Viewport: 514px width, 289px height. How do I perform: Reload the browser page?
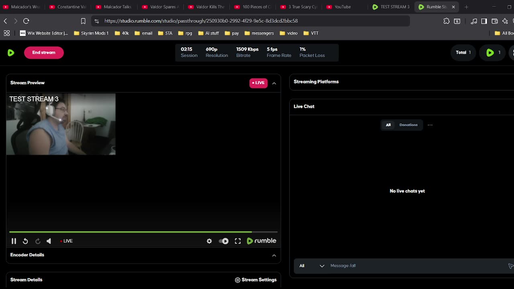point(26,21)
